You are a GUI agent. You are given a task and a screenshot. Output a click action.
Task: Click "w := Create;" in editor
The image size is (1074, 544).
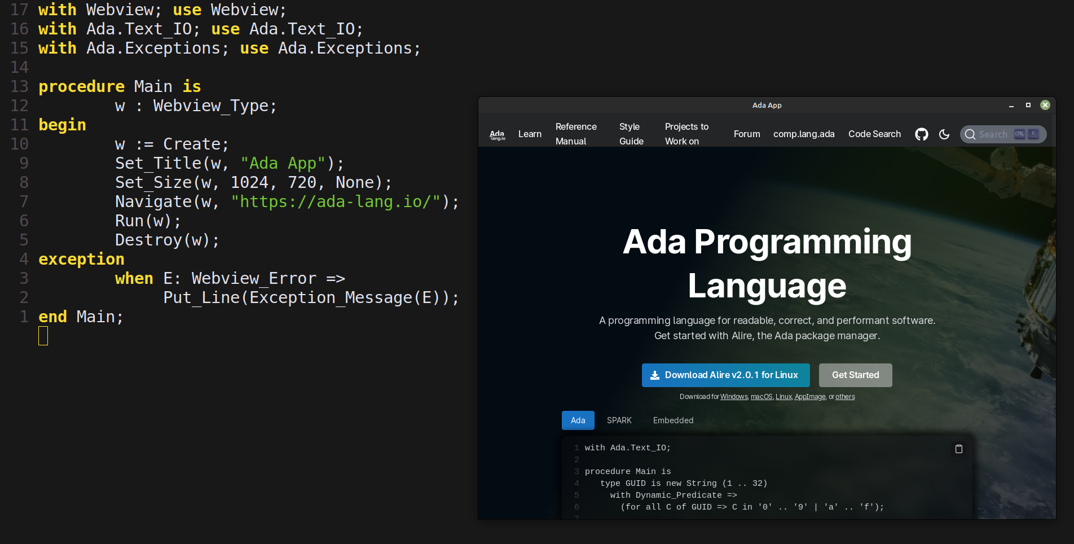click(172, 144)
